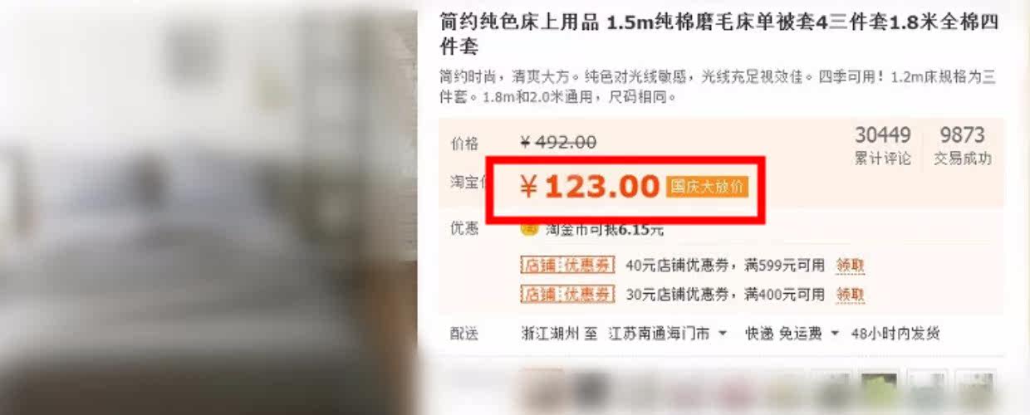Click the 48小时内发货 delivery note
Viewport: 1030px width, 415px height.
(895, 334)
